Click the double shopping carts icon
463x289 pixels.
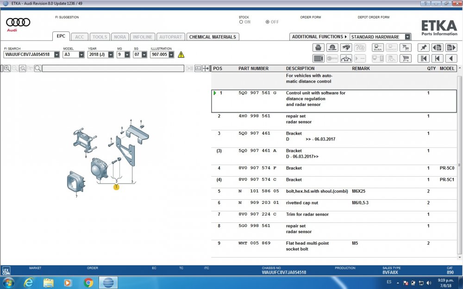point(406,47)
